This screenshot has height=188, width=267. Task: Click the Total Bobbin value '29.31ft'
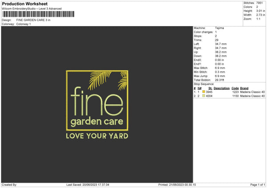tap(219, 80)
